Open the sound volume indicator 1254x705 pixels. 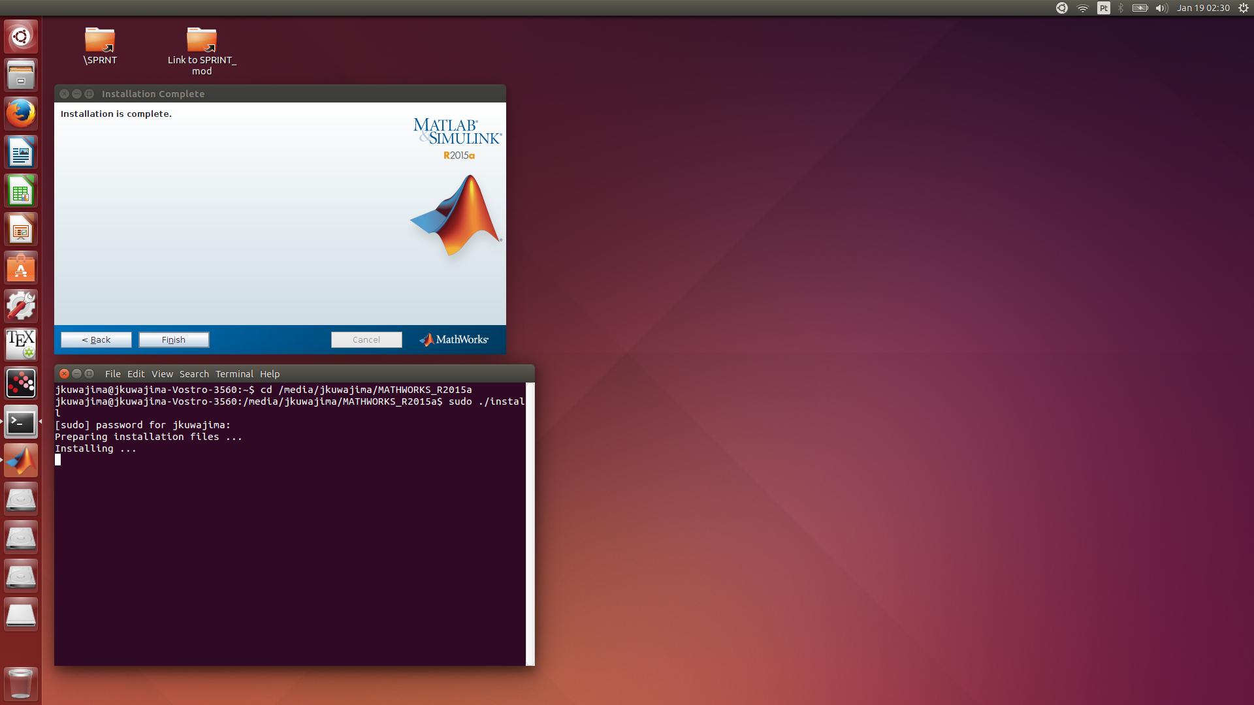pos(1161,8)
